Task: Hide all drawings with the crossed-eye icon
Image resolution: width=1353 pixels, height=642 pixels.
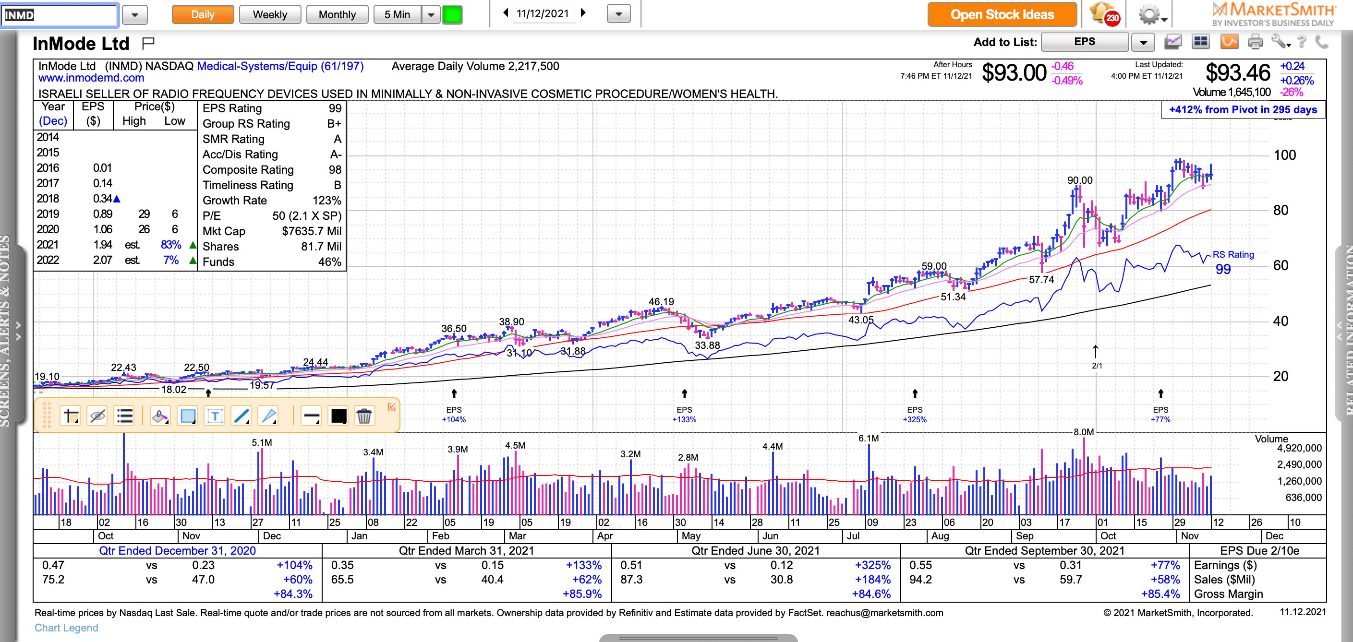Action: click(97, 416)
